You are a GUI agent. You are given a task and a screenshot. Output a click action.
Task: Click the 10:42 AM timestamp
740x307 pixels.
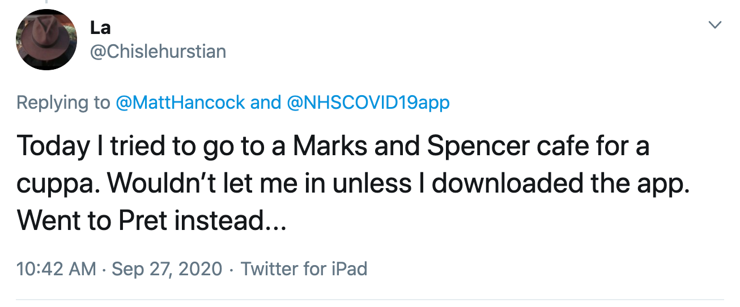click(56, 268)
